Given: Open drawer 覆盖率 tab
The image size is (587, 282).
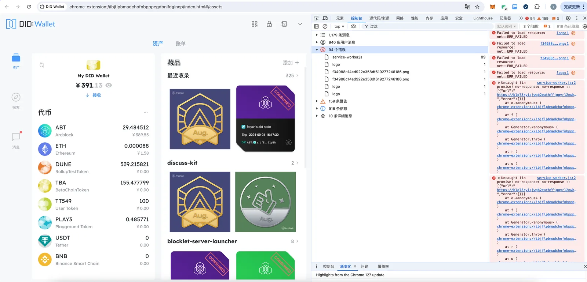Looking at the screenshot, I should tap(383, 266).
